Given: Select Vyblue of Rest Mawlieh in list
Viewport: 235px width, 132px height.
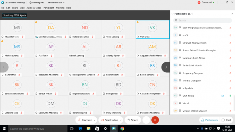Looking at the screenshot, I should [x=202, y=111].
